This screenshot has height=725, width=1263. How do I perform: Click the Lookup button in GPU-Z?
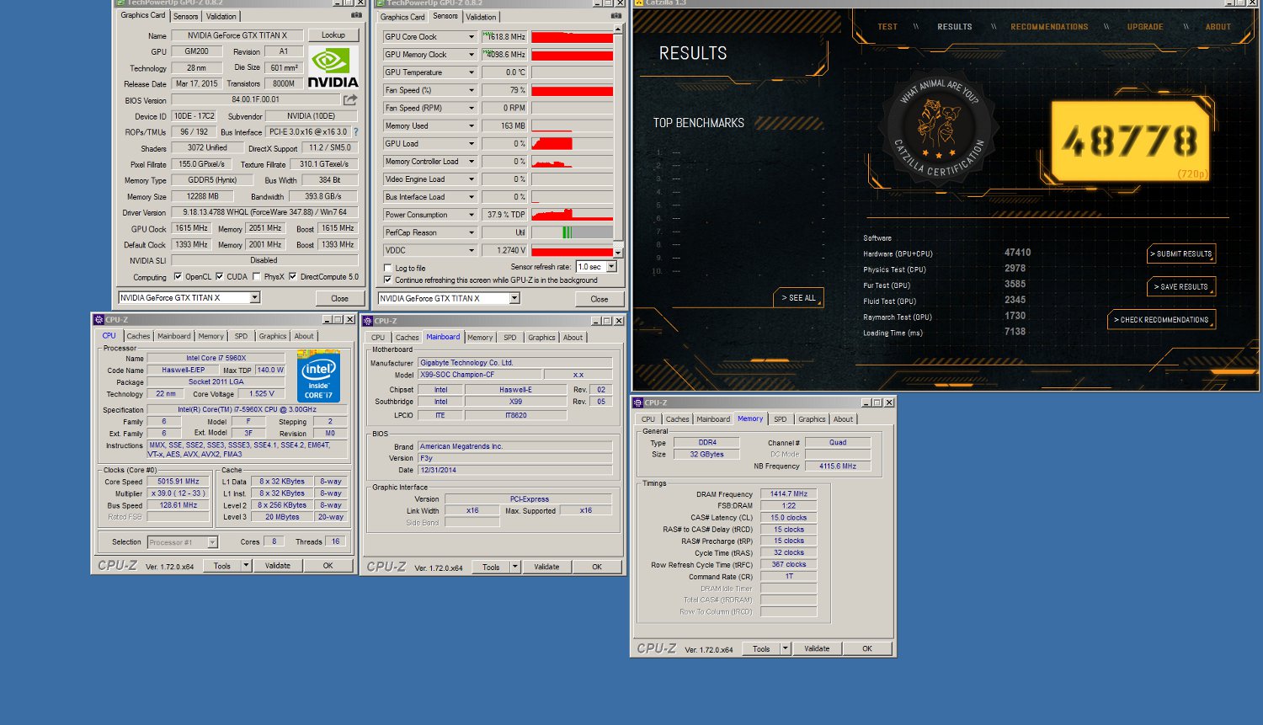333,35
